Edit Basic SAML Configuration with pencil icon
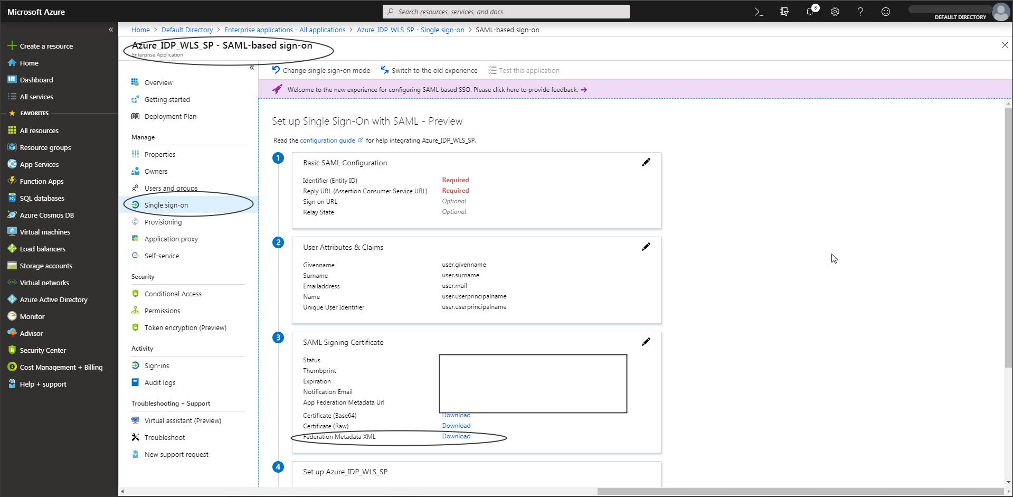This screenshot has width=1013, height=497. pyautogui.click(x=646, y=163)
